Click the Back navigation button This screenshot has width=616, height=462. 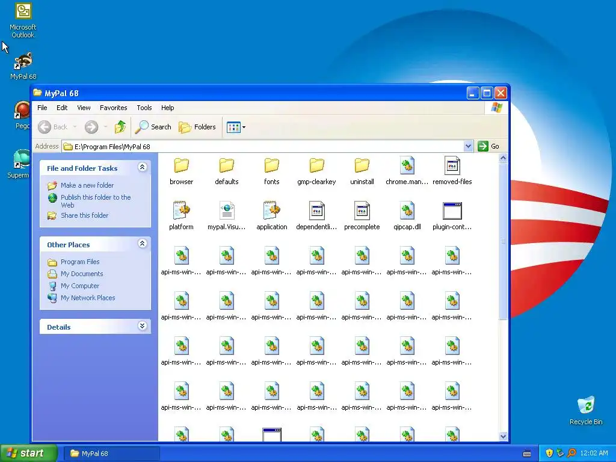53,127
